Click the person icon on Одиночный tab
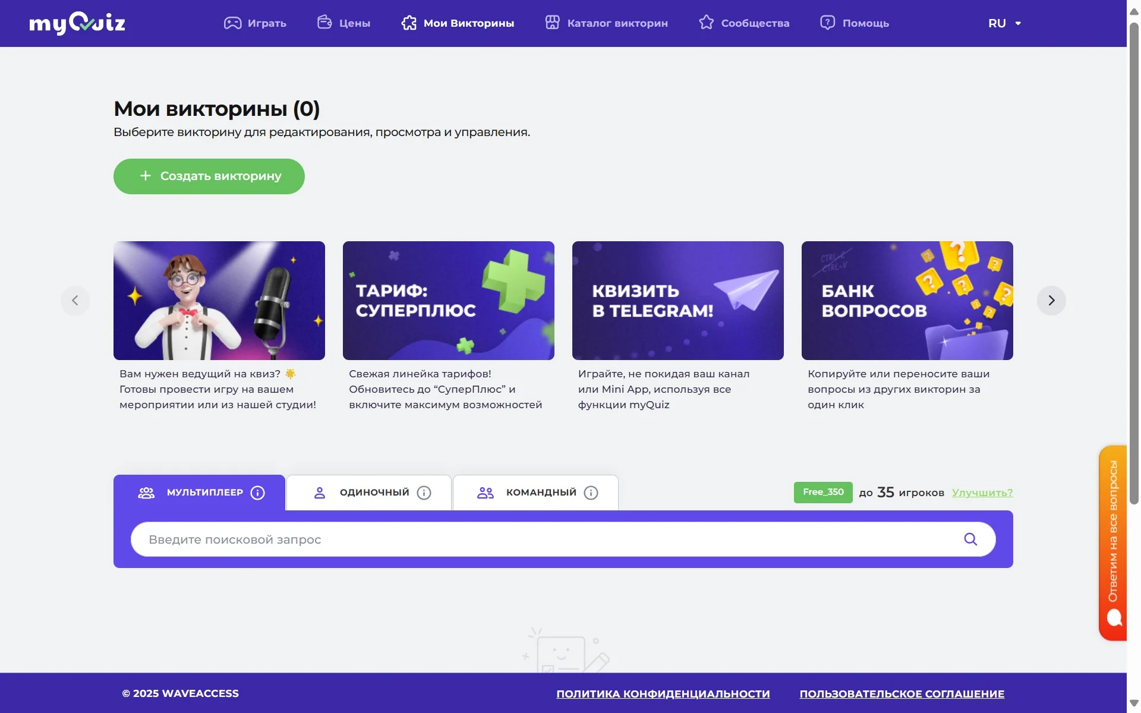This screenshot has height=713, width=1141. pyautogui.click(x=320, y=493)
